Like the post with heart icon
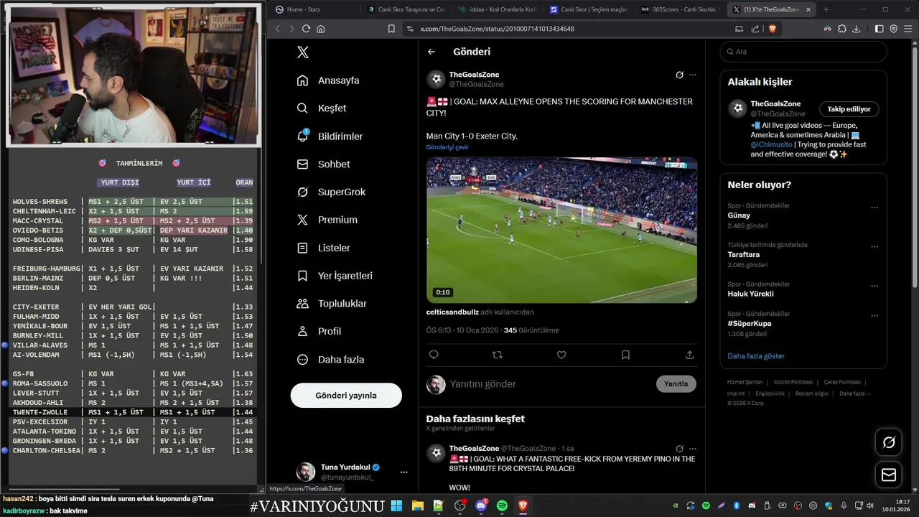919x517 pixels. coord(561,355)
